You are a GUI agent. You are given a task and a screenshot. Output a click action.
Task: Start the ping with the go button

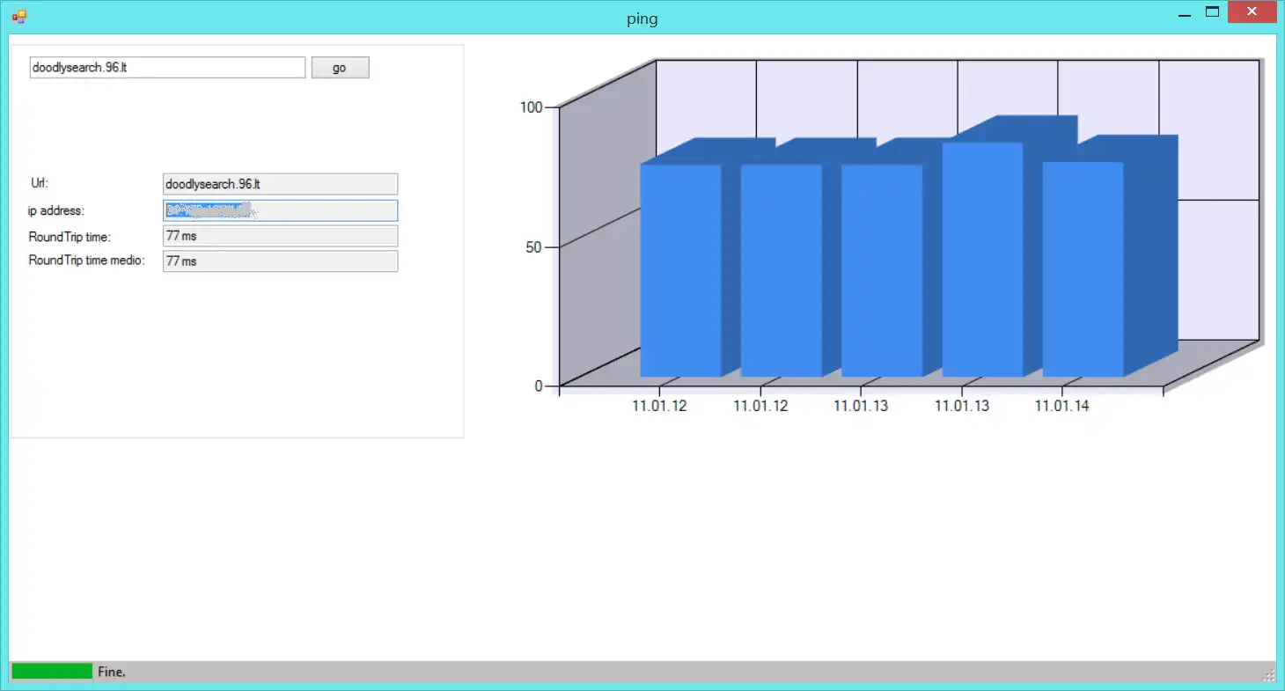[x=340, y=68]
